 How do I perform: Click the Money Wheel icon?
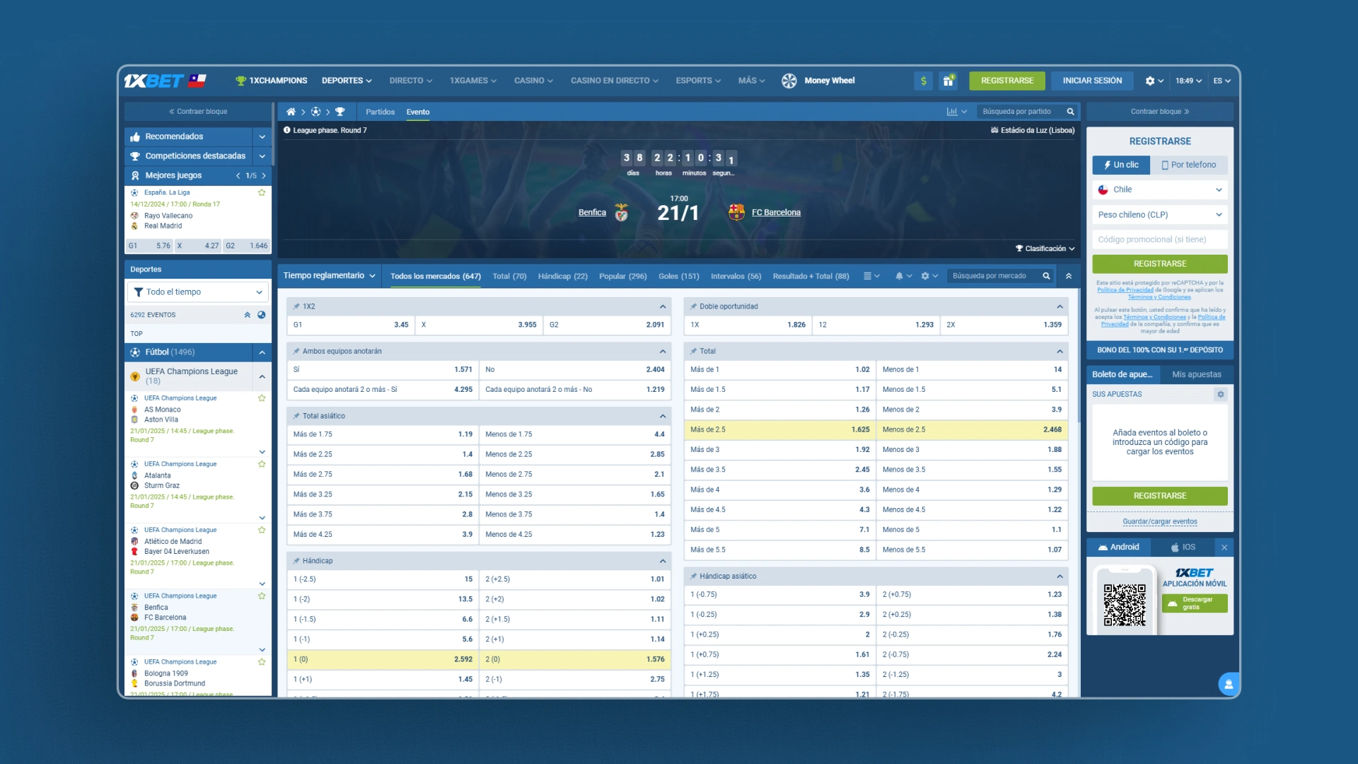point(789,81)
